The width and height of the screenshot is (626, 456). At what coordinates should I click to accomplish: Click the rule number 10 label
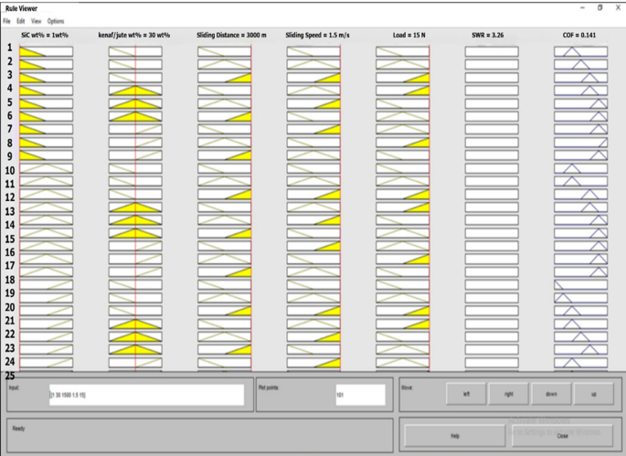click(x=10, y=171)
